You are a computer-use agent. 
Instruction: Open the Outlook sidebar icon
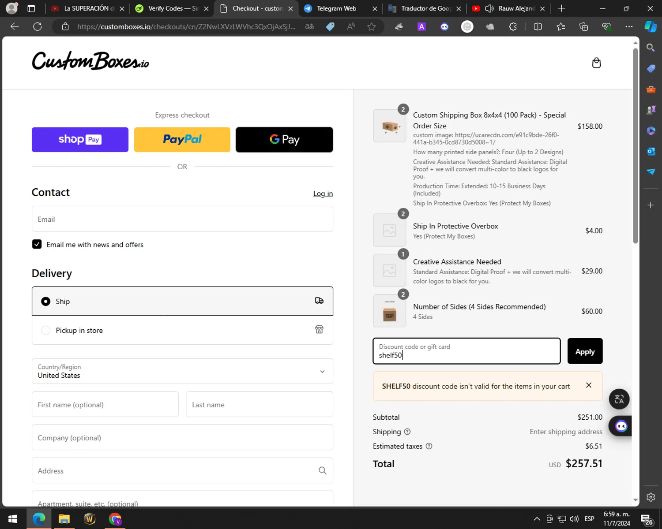coord(651,151)
